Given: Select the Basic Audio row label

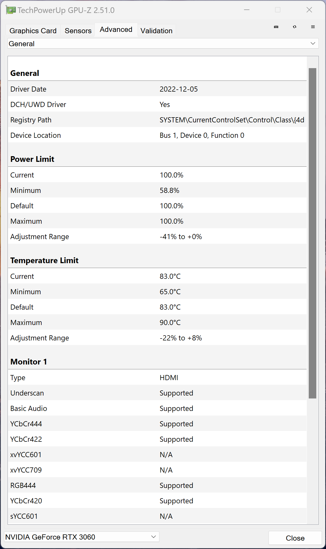Looking at the screenshot, I should coord(29,409).
